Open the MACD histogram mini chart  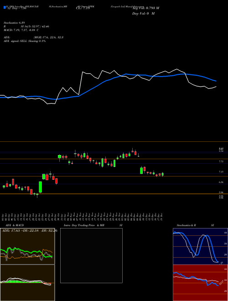(27, 283)
